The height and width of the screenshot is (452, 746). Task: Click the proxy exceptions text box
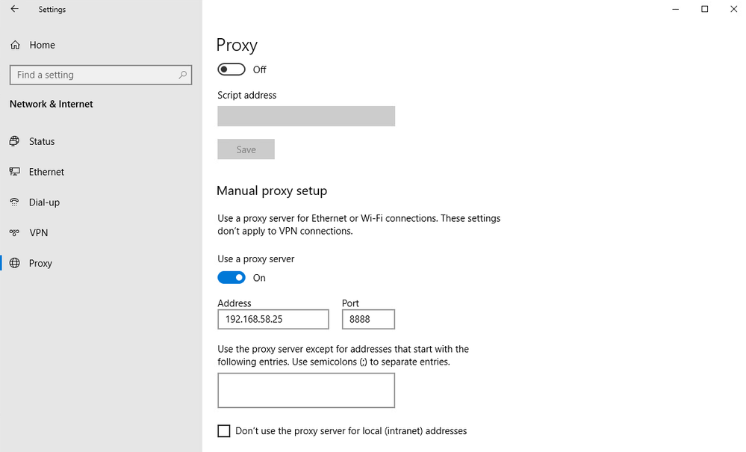(306, 390)
